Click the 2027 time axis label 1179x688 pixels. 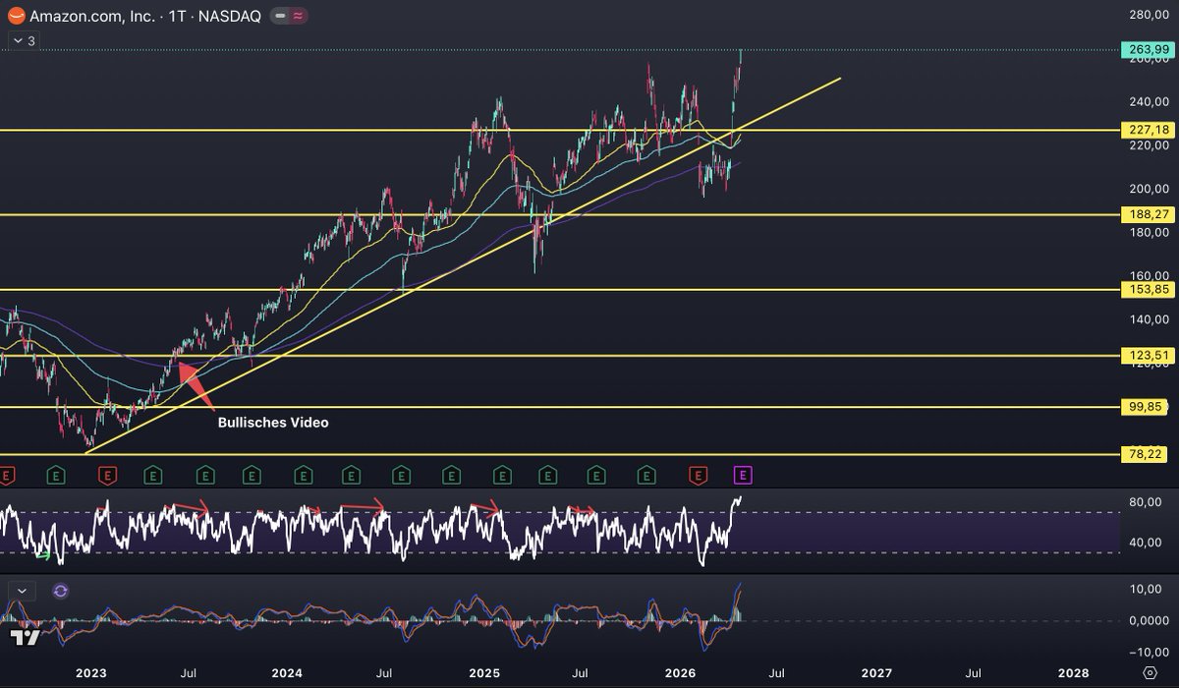click(876, 673)
